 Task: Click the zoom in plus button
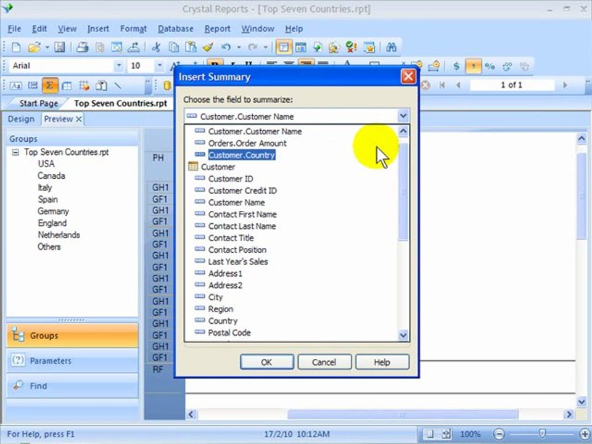585,434
